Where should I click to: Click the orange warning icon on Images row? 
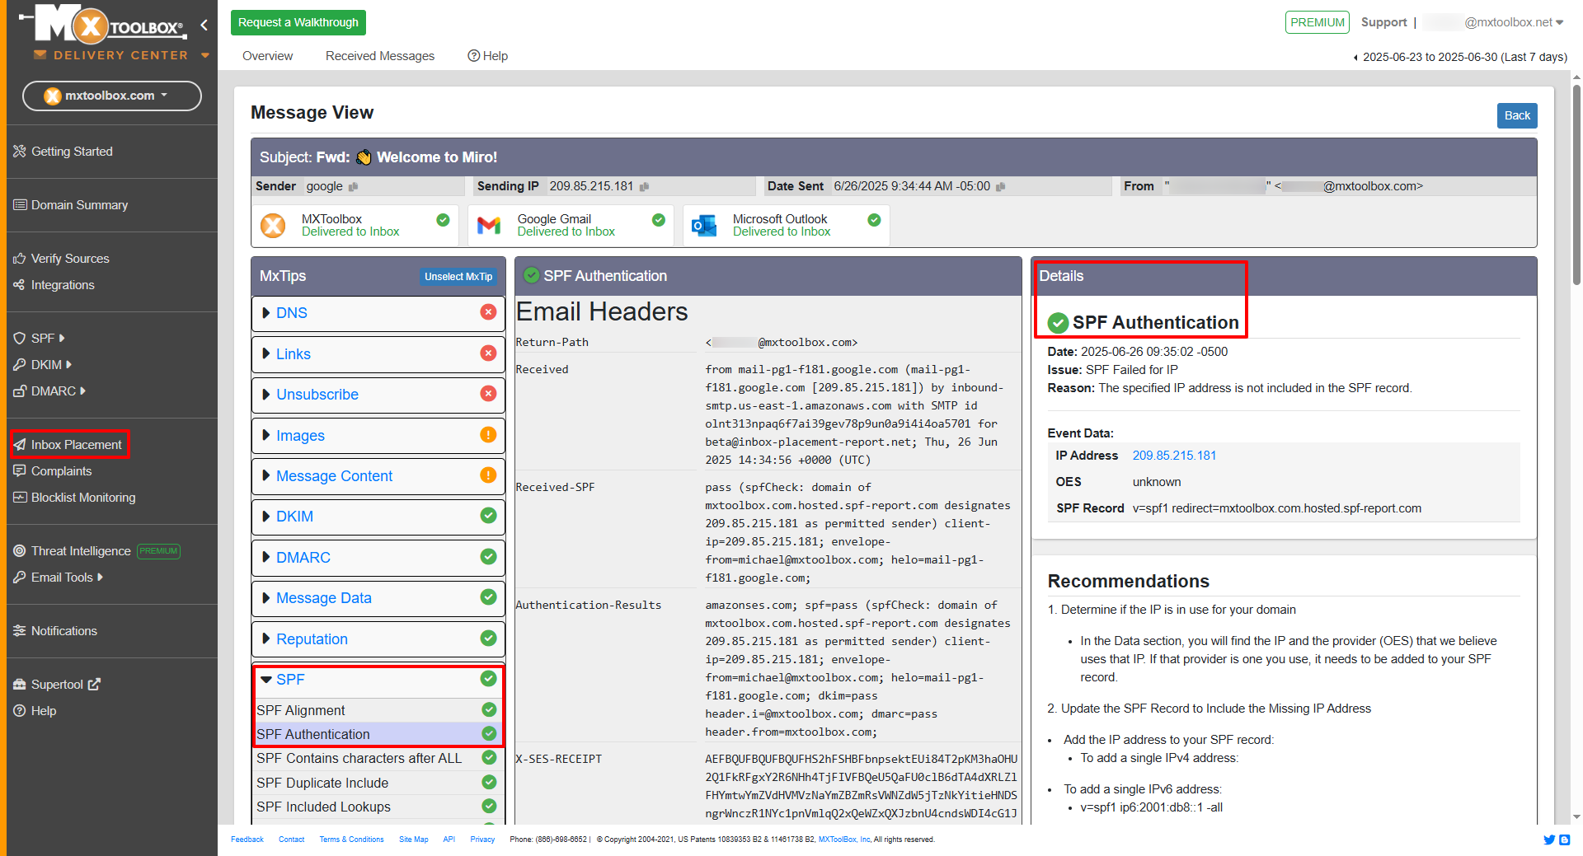pos(488,435)
